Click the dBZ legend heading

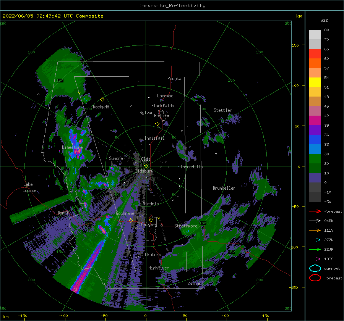(324, 20)
